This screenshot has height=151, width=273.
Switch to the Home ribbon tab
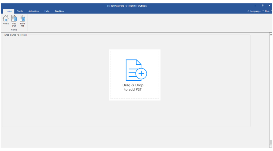pyautogui.click(x=9, y=11)
